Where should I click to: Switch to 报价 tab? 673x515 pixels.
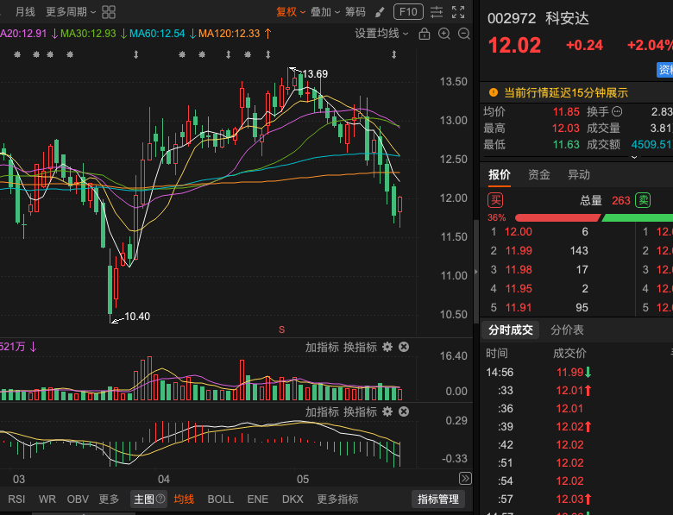500,174
